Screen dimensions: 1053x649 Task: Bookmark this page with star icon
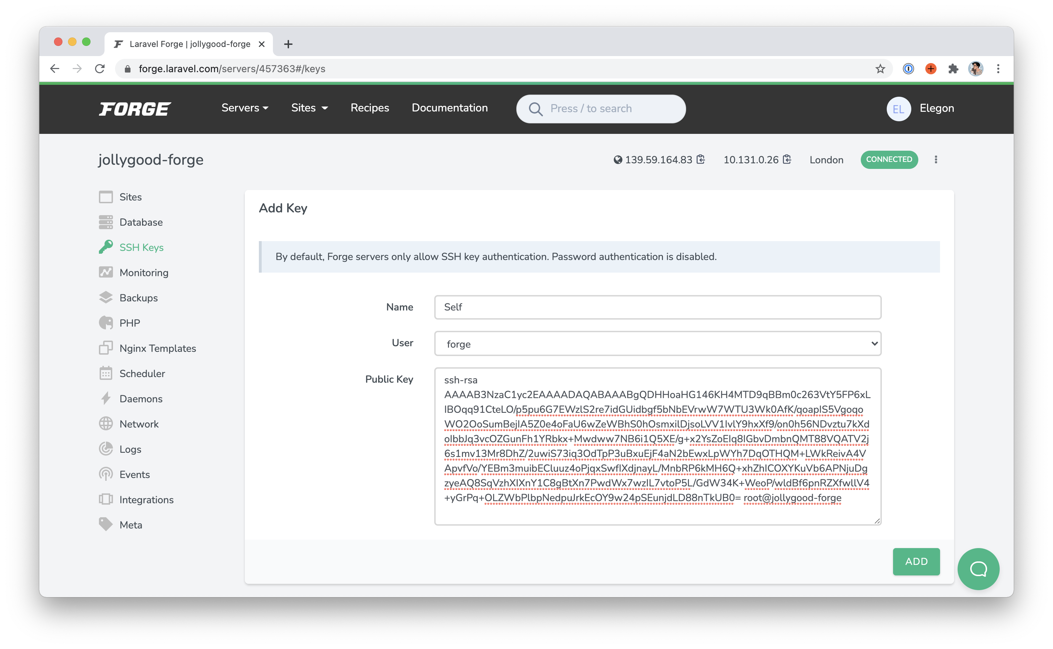(x=880, y=69)
